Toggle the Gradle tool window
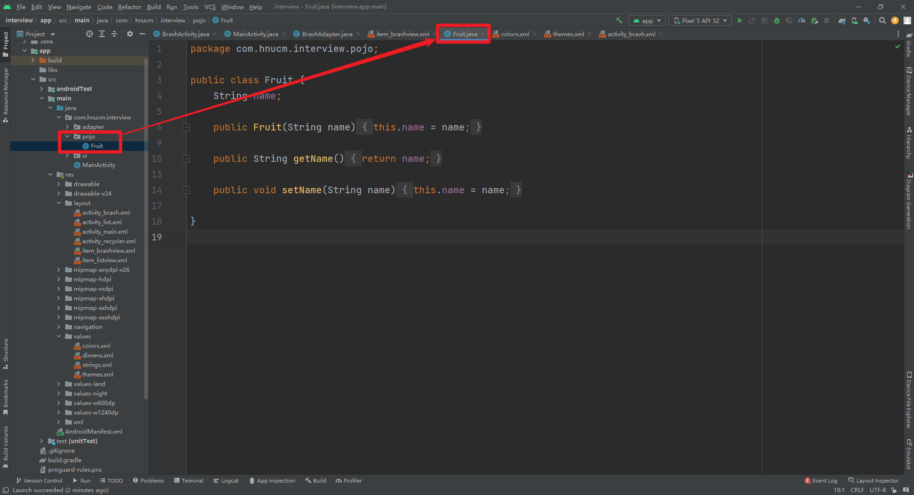914x495 pixels. tap(908, 45)
